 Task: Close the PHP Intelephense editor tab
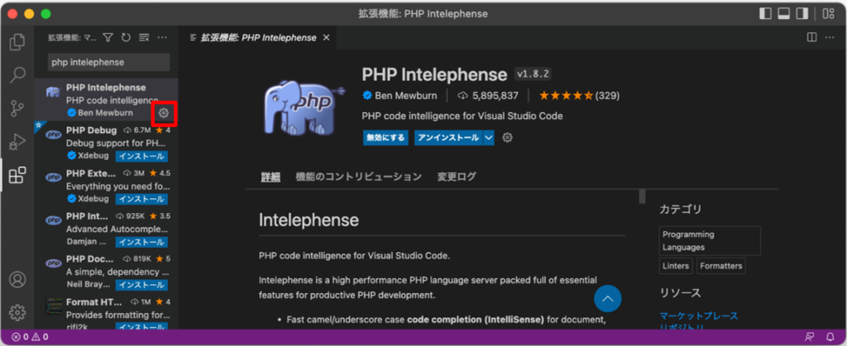pyautogui.click(x=326, y=38)
